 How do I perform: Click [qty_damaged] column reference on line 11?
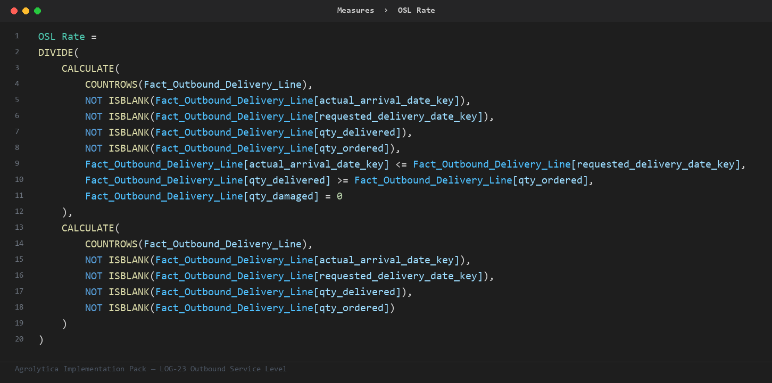[x=281, y=196]
